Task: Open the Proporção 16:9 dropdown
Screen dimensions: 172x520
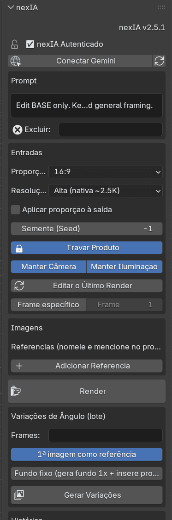Action: pos(106,172)
